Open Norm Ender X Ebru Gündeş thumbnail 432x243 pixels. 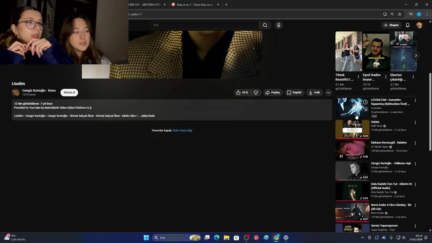pyautogui.click(x=352, y=212)
